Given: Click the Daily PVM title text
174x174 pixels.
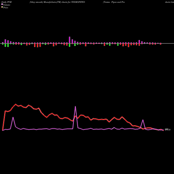Looking at the screenshot, I should (x=7, y=2).
